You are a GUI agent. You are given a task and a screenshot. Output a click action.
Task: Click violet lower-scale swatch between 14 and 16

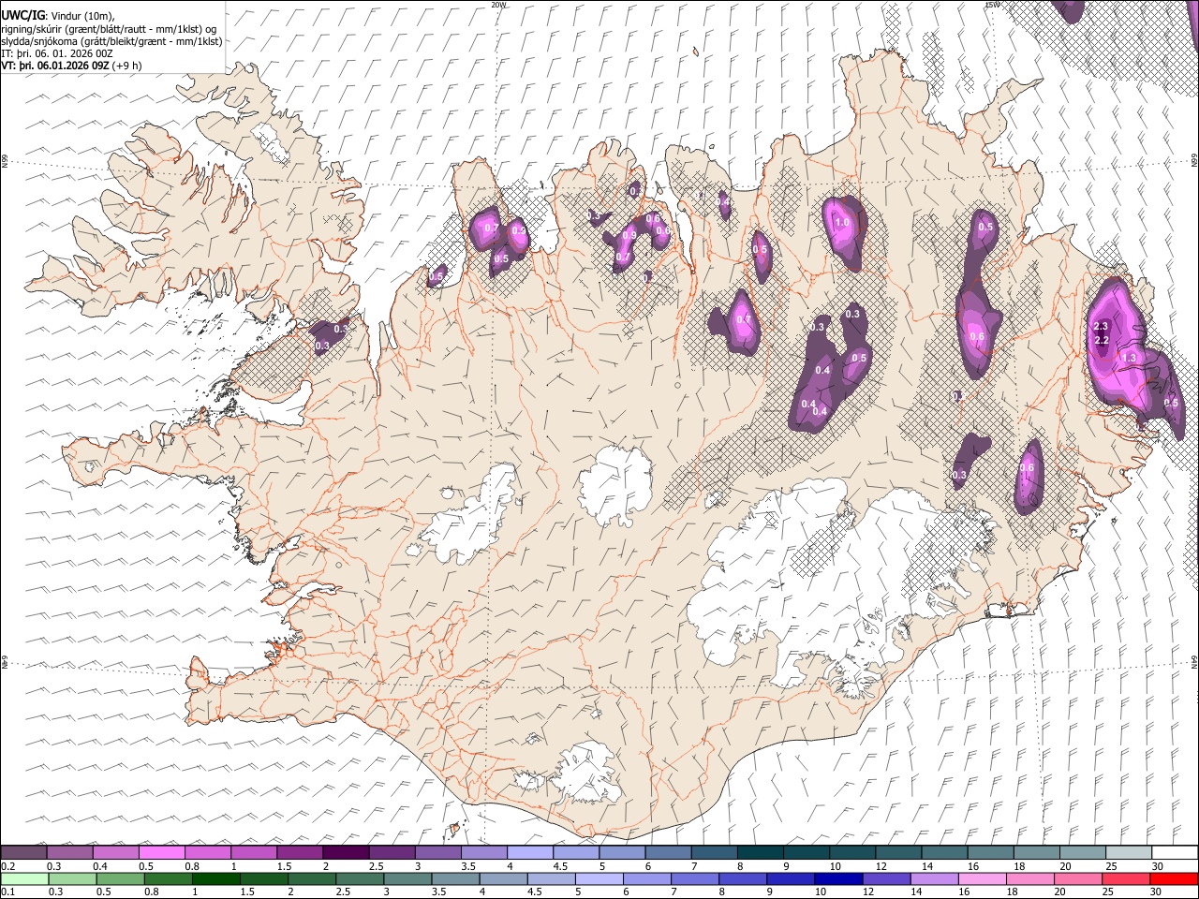click(x=935, y=878)
